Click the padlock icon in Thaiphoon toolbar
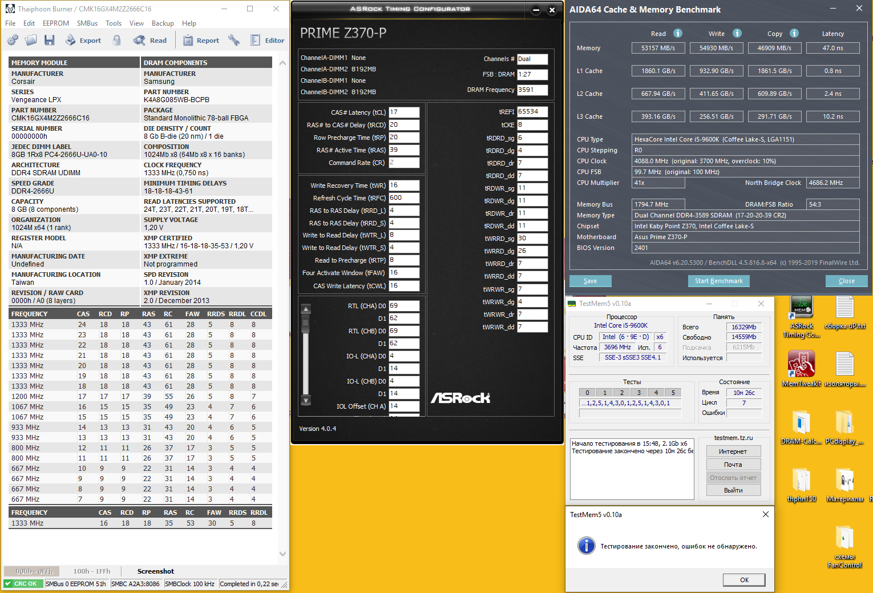873x593 pixels. 116,40
